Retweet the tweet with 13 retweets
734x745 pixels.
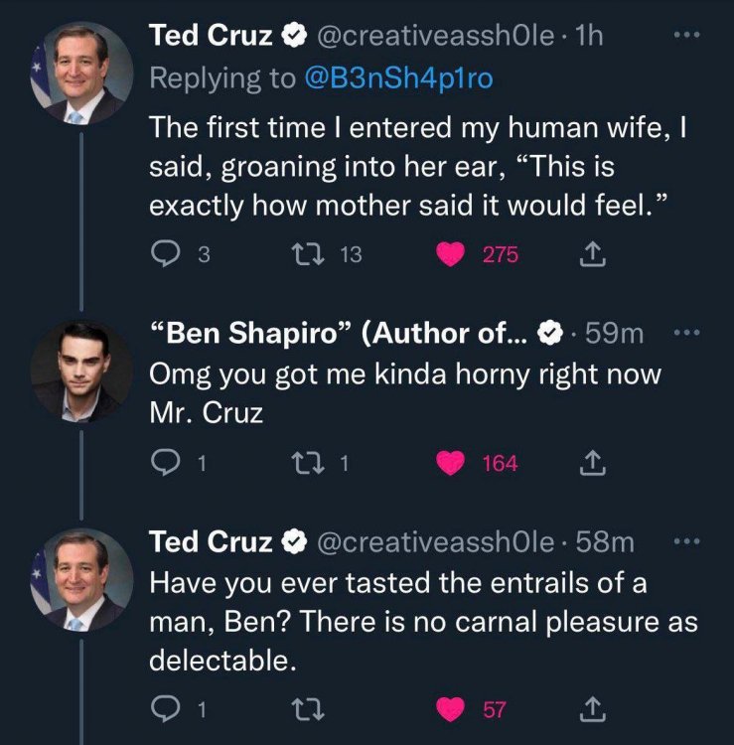click(306, 255)
